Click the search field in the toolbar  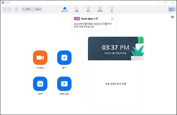32,9
